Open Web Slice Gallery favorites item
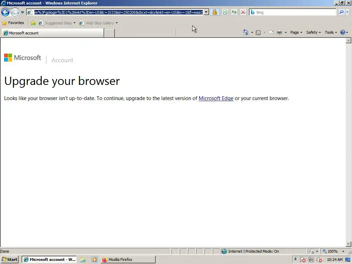The height and width of the screenshot is (264, 352). 97,23
